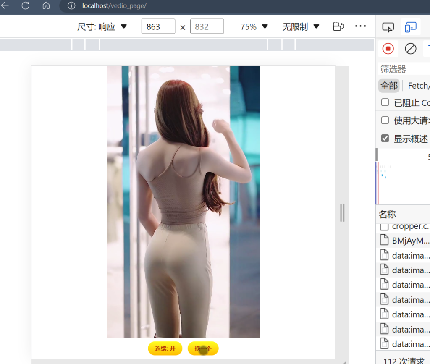Open the 75% zoom dropdown

tap(253, 26)
